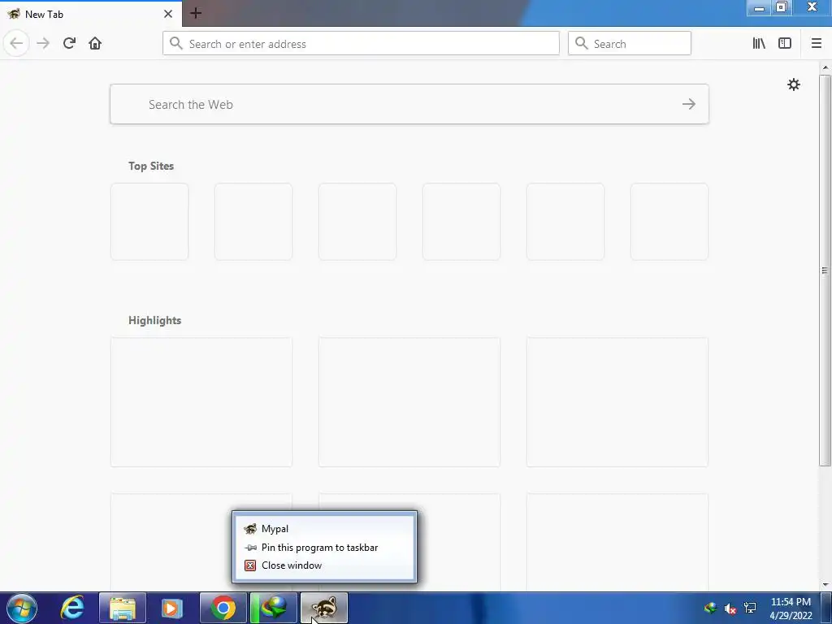The height and width of the screenshot is (624, 832).
Task: Open new tab page settings gear
Action: point(793,84)
